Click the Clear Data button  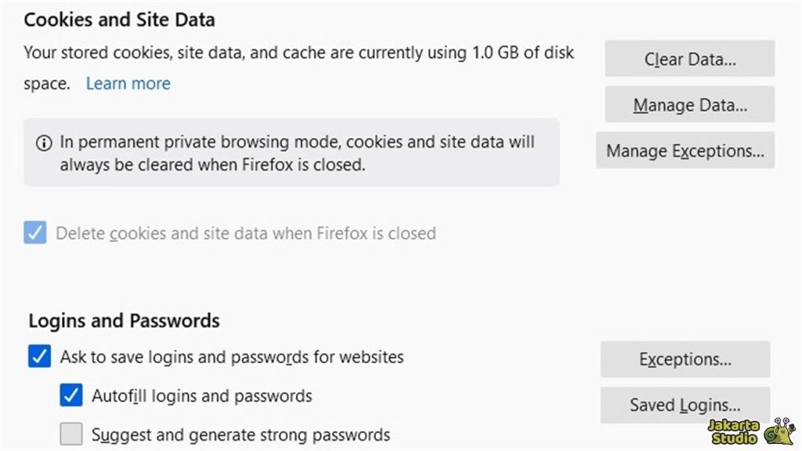688,59
